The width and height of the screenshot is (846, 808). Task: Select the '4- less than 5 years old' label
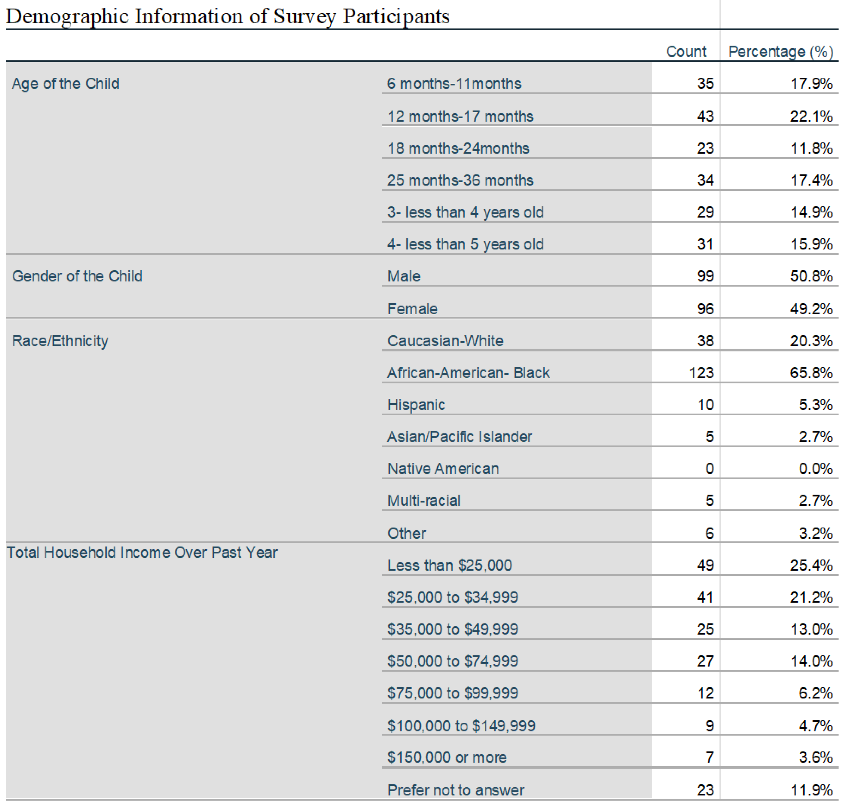point(465,244)
